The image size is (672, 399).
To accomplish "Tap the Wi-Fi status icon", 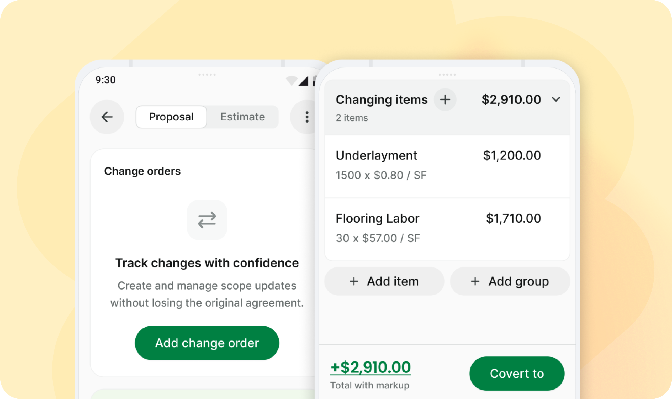I will (291, 80).
